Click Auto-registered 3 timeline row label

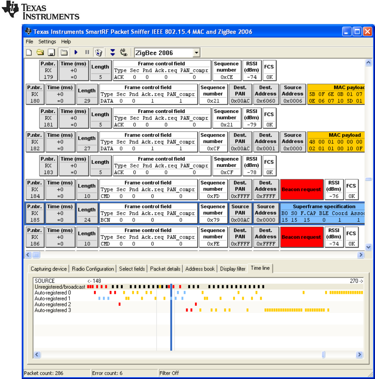(x=53, y=310)
